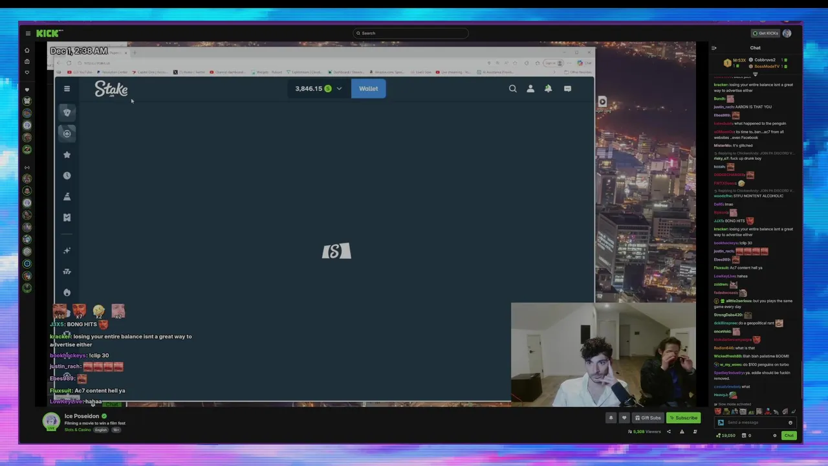This screenshot has width=828, height=466.
Task: Expand the gift leaderboard chevron in chat
Action: click(x=755, y=74)
